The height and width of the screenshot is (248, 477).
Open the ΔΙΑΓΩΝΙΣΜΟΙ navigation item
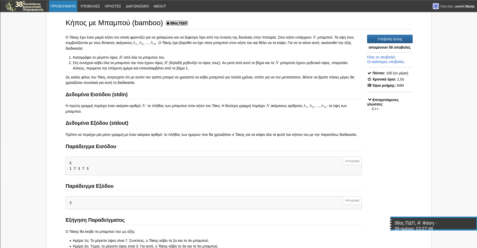(137, 6)
